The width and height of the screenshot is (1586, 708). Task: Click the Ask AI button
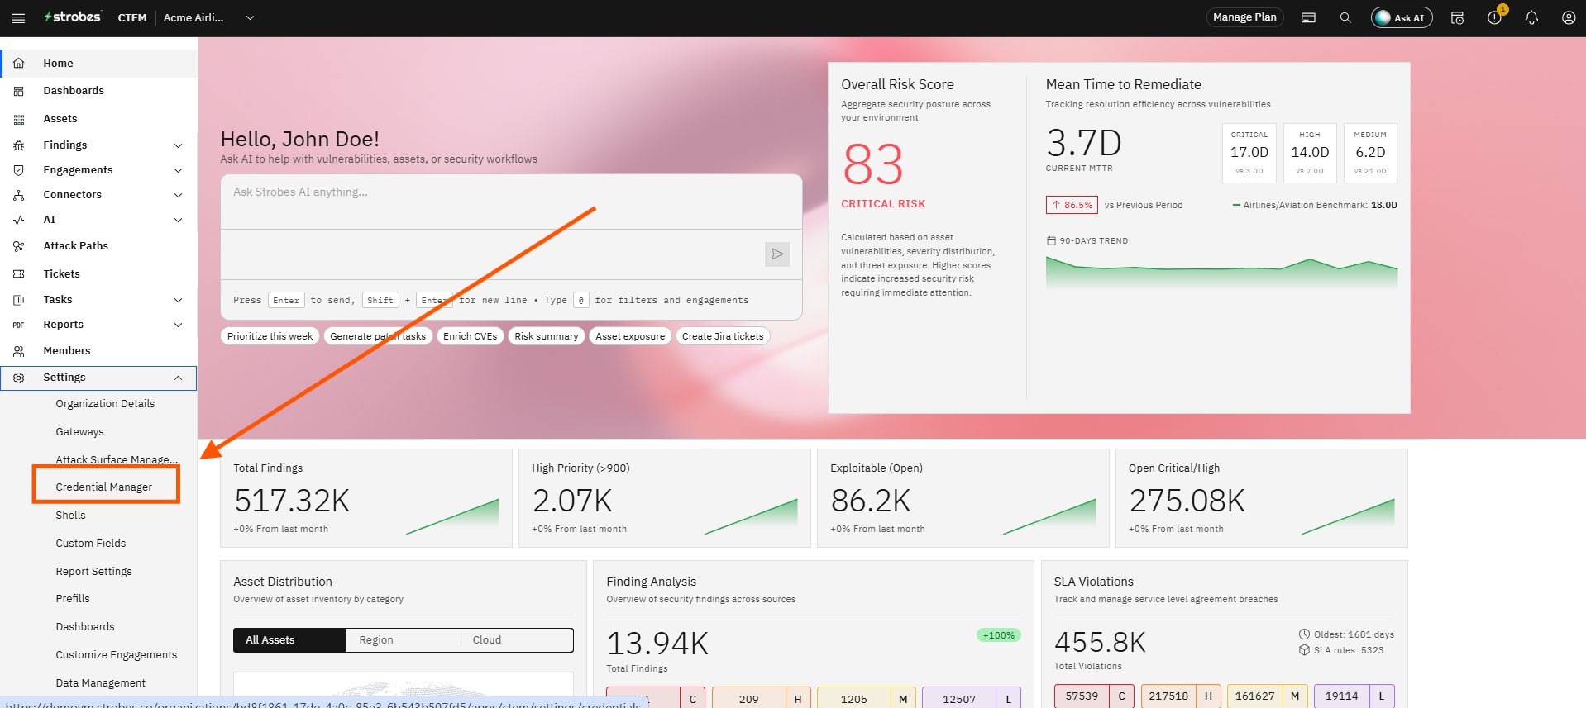click(1402, 17)
